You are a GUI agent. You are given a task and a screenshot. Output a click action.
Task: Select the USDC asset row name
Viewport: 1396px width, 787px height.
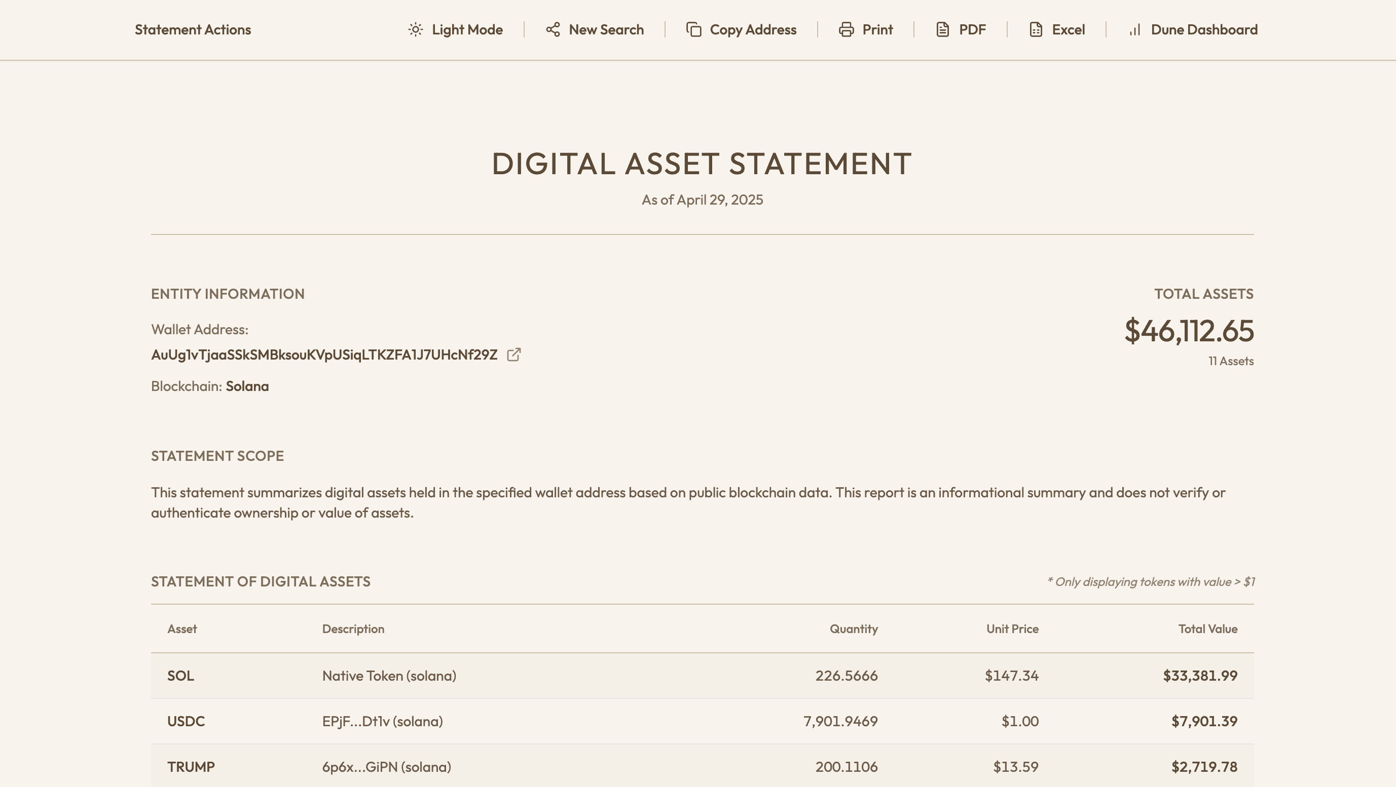186,722
